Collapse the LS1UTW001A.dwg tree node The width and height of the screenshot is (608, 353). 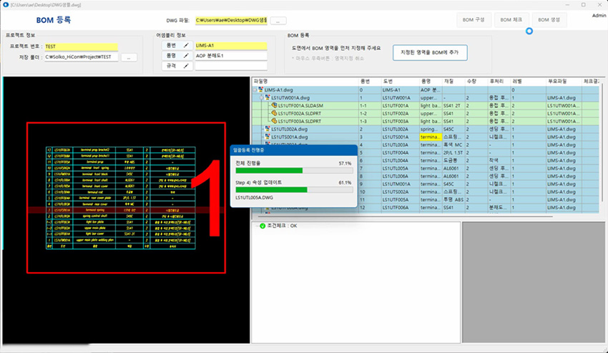pos(261,97)
